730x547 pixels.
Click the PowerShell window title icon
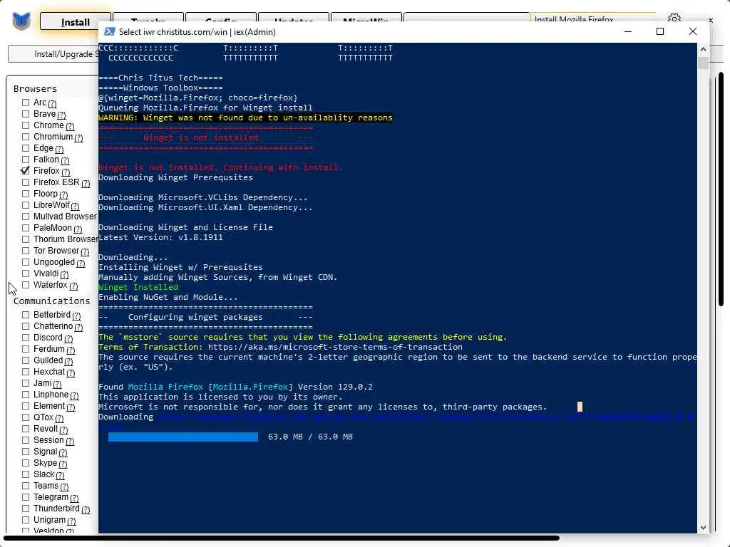(109, 31)
